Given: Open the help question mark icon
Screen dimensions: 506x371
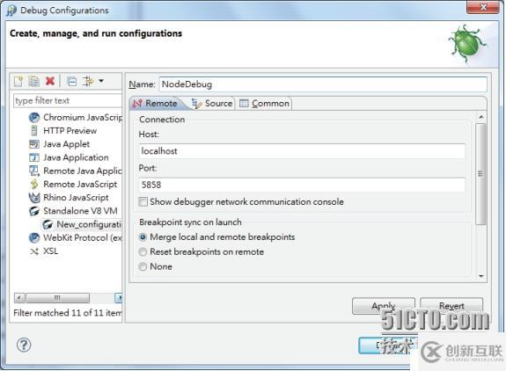Looking at the screenshot, I should click(x=24, y=345).
